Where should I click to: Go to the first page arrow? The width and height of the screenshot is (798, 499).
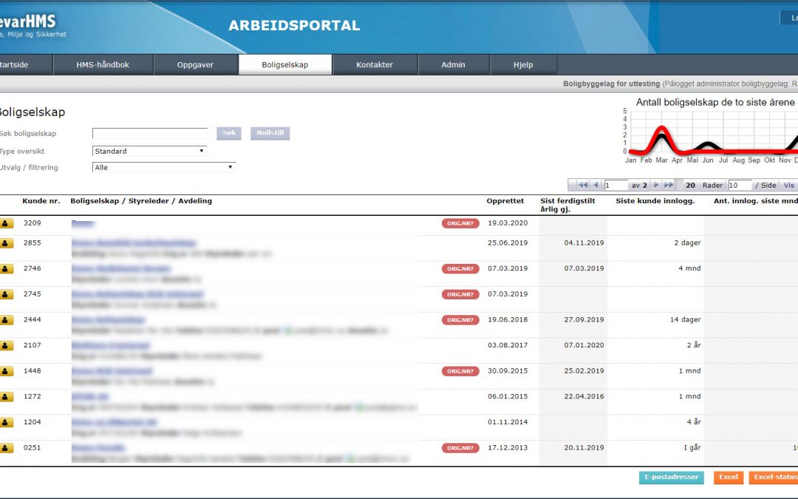coord(582,186)
